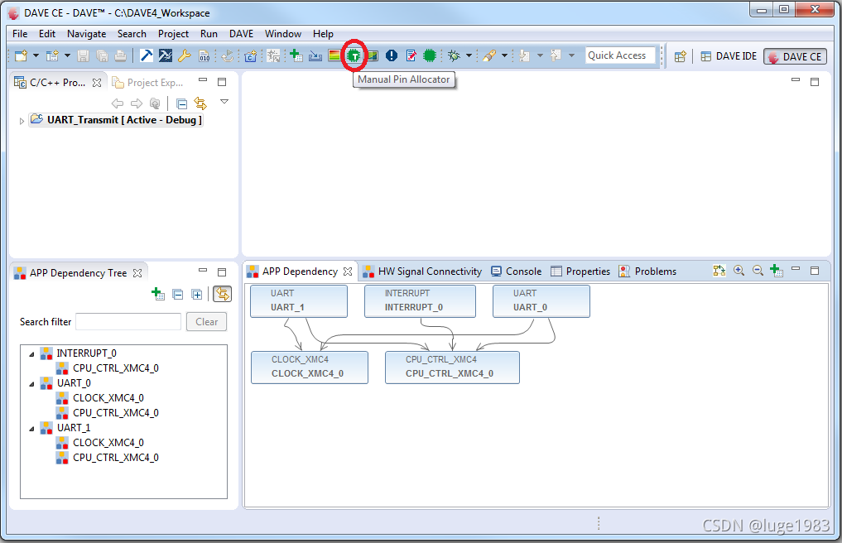Switch to the Problems tab
Viewport: 842px width, 543px height.
tap(647, 271)
